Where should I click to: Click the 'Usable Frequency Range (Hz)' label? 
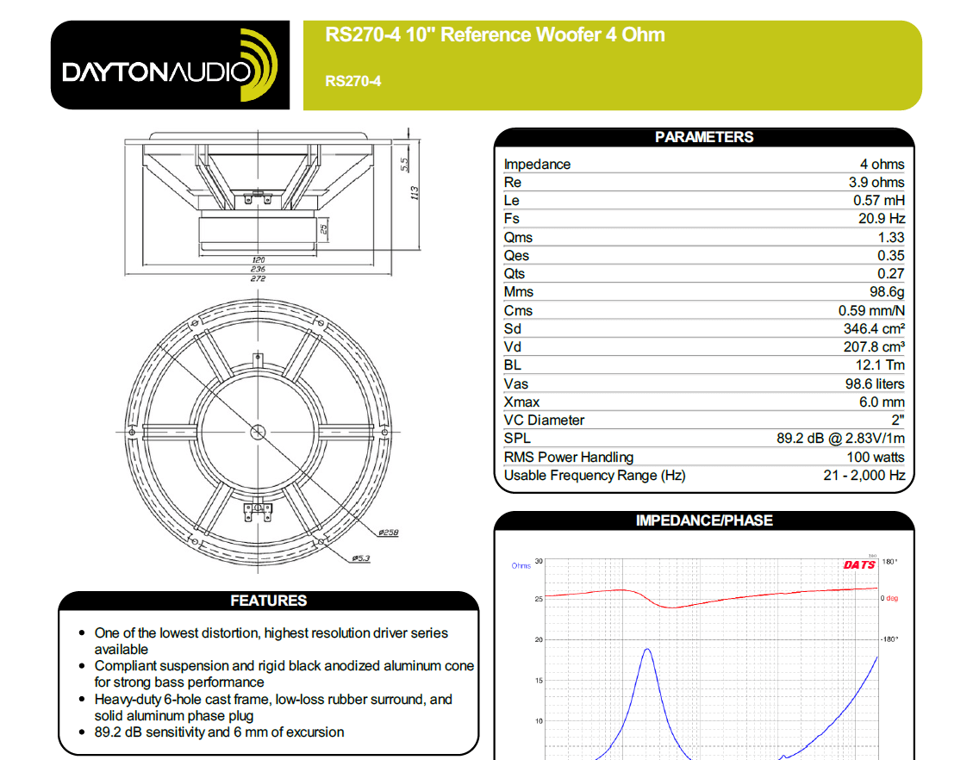tap(595, 476)
